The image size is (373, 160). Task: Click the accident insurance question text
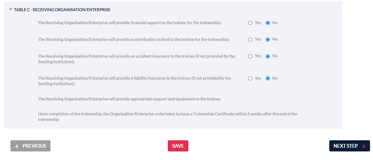pos(136,59)
